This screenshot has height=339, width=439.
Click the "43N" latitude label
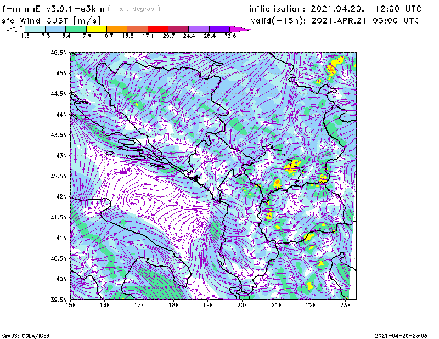61,155
